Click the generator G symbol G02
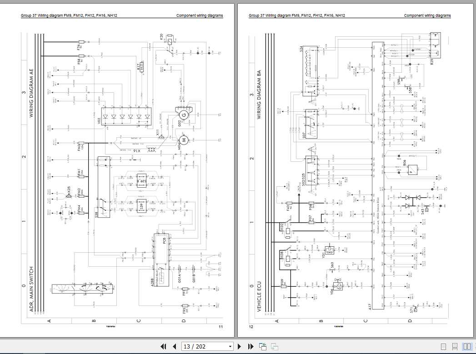476x354 pixels. click(183, 115)
